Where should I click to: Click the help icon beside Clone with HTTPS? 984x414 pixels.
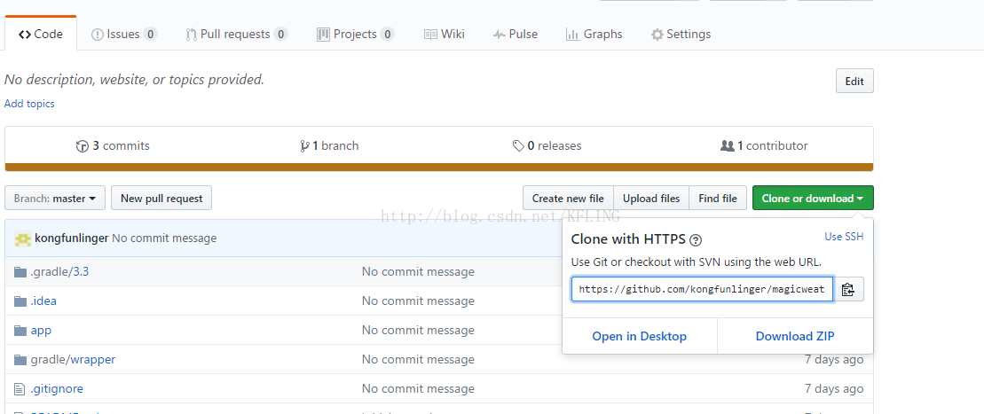point(696,239)
